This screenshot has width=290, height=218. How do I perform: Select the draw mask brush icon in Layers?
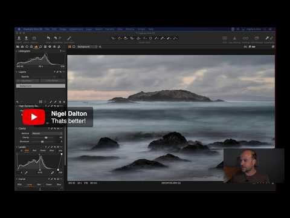(x=51, y=102)
